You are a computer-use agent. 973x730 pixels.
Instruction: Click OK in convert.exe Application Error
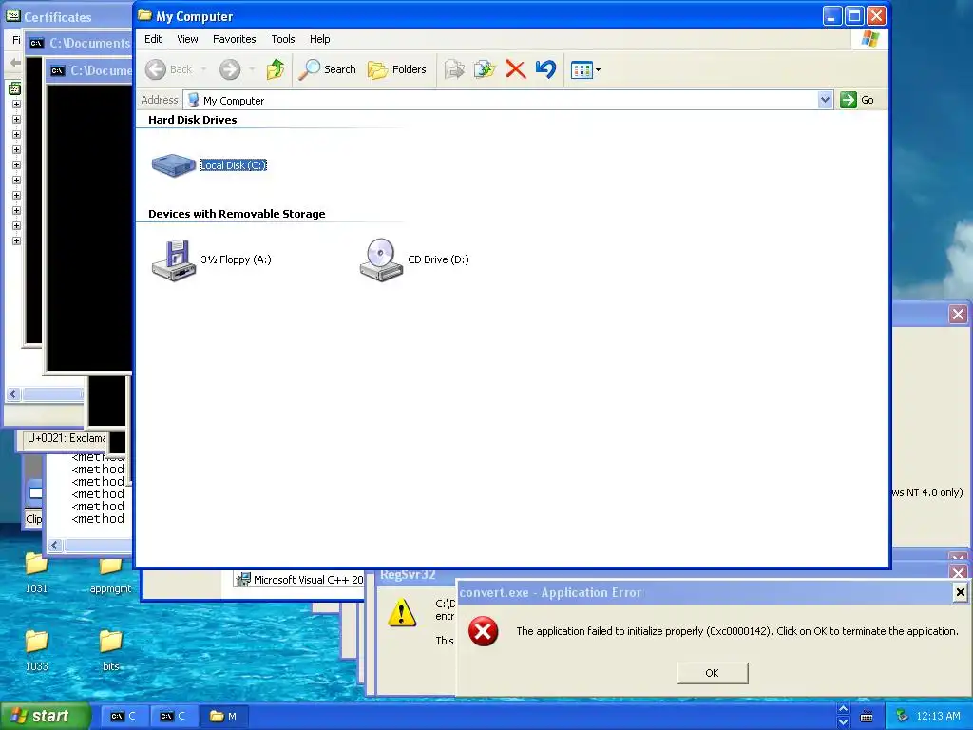click(x=713, y=673)
